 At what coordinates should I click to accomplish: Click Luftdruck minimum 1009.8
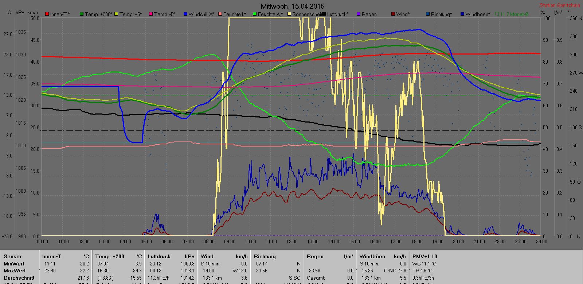click(x=188, y=264)
